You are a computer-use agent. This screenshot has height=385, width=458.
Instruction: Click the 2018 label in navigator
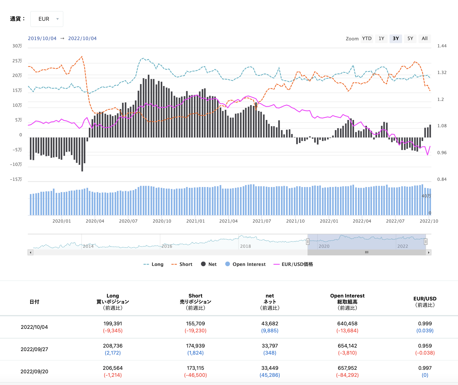pos(245,246)
